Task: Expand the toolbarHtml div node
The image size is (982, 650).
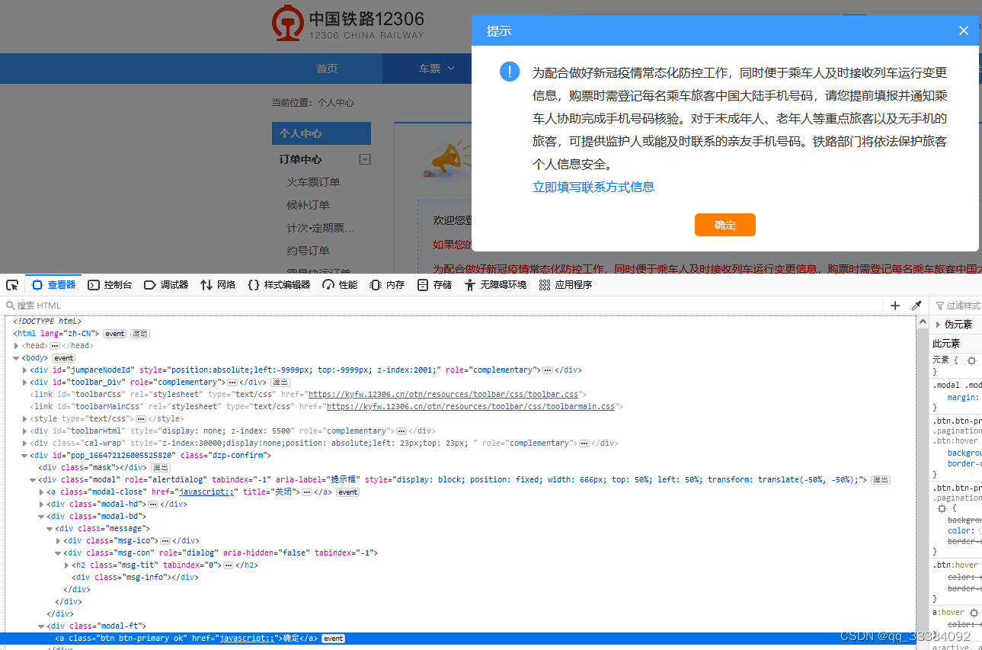Action: tap(24, 431)
